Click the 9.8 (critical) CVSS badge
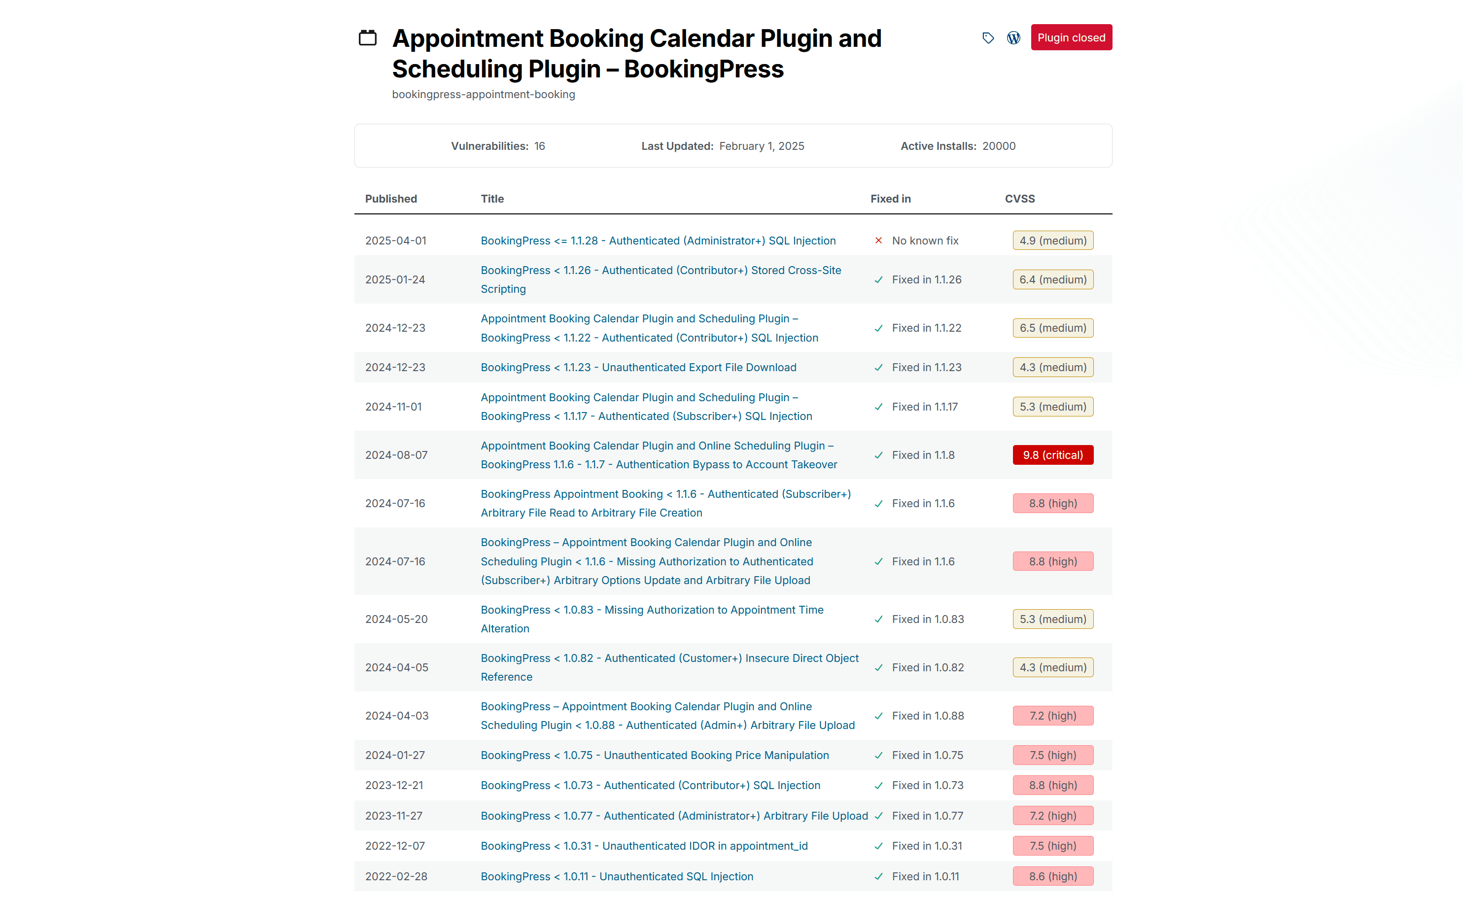Screen dimensions: 1463x897 click(x=1053, y=455)
